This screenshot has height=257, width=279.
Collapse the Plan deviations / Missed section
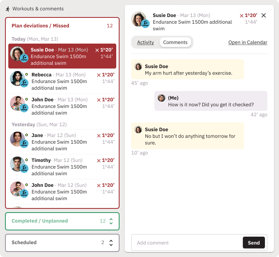click(62, 26)
